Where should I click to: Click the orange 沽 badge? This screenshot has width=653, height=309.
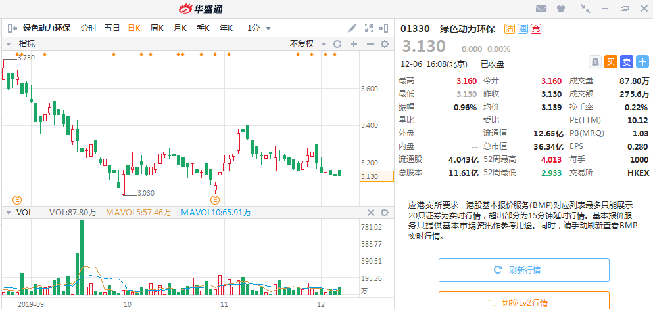tap(510, 29)
